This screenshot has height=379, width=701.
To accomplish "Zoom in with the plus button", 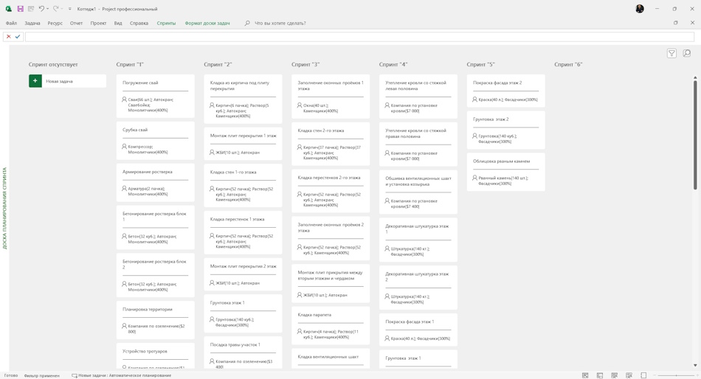I will pyautogui.click(x=697, y=375).
